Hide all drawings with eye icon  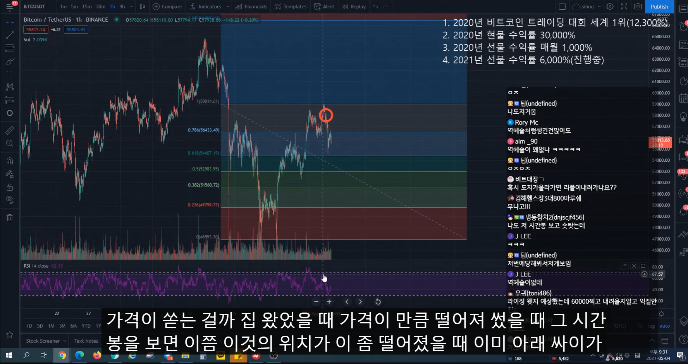pos(10,200)
